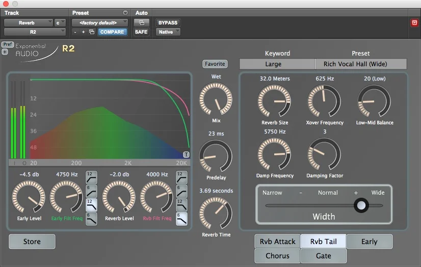Open the Native format dropdown
The height and width of the screenshot is (267, 421).
click(x=168, y=32)
